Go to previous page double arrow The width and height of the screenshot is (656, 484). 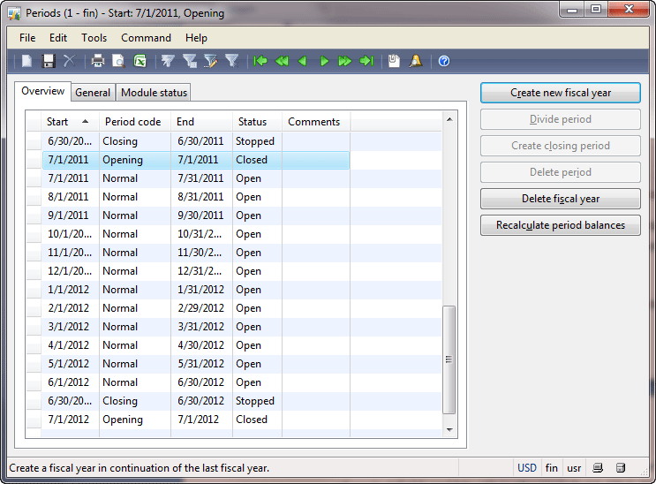(282, 61)
